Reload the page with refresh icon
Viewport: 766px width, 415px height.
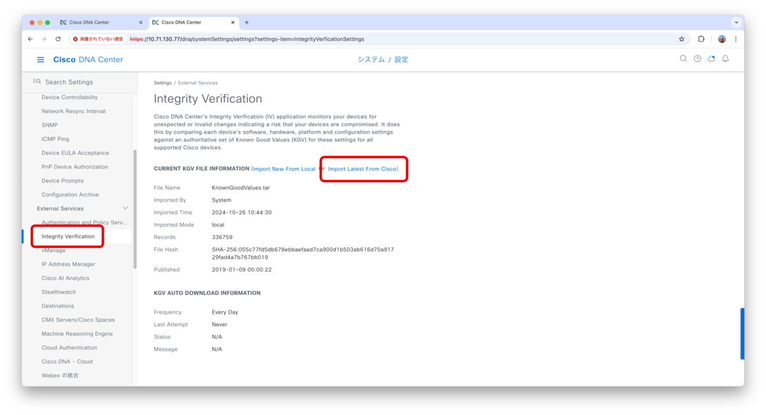[x=58, y=39]
